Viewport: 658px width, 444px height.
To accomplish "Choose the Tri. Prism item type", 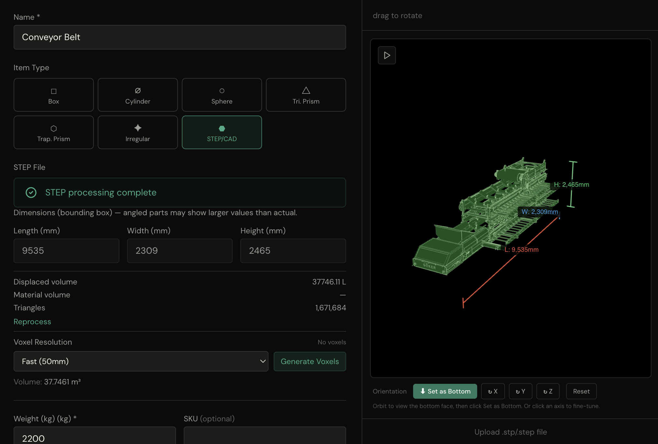I will (x=306, y=95).
